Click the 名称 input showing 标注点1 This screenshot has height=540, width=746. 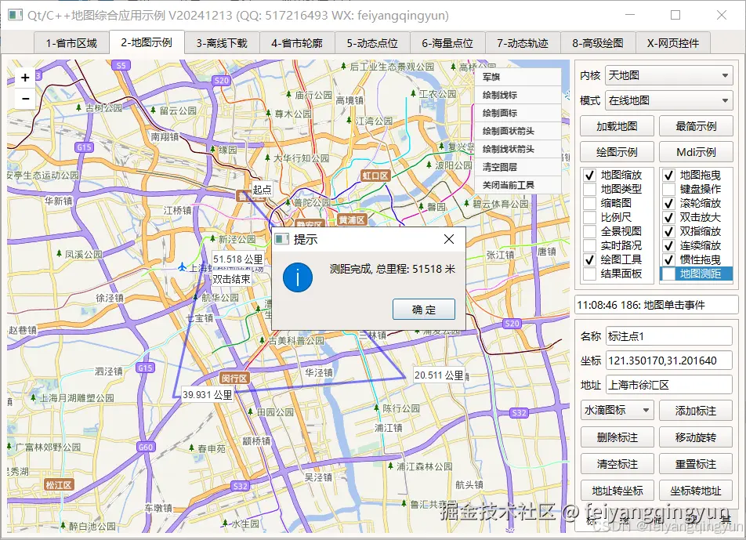tap(670, 335)
